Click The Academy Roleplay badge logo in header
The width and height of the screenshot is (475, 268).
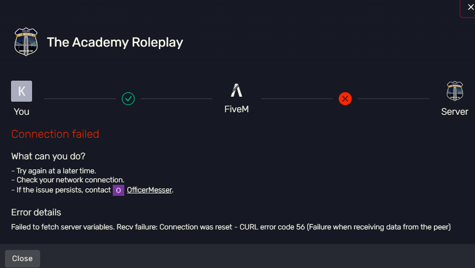pos(26,42)
